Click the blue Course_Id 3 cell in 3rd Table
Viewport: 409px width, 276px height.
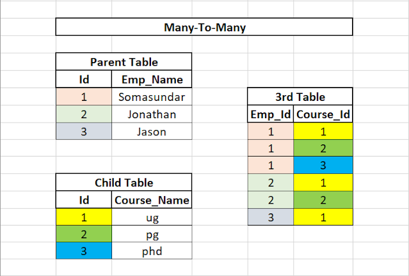click(x=323, y=165)
